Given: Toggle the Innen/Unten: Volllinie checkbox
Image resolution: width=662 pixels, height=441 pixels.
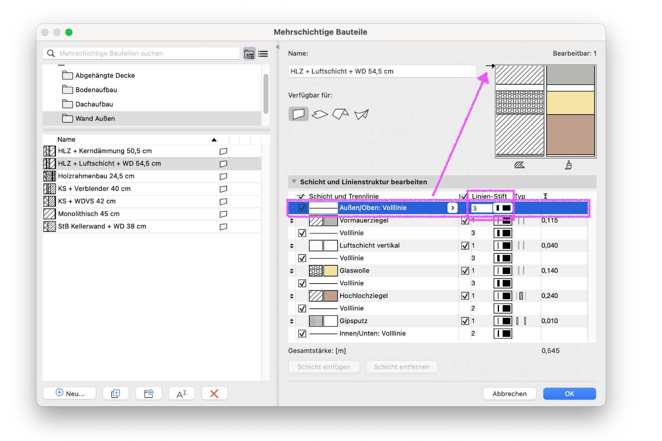Looking at the screenshot, I should (x=302, y=334).
